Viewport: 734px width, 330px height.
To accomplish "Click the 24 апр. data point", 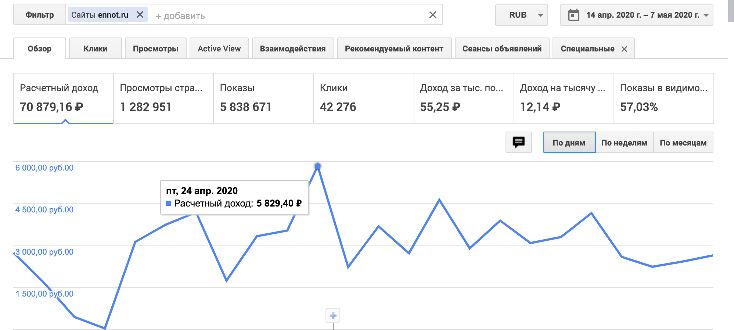I will pyautogui.click(x=318, y=166).
